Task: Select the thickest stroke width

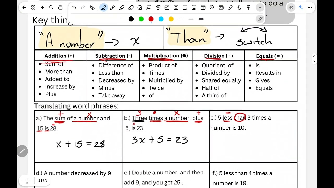Action: pyautogui.click(x=201, y=19)
